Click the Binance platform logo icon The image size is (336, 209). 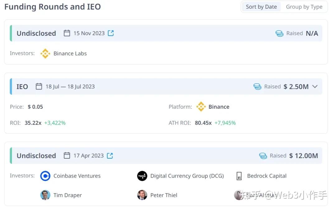(x=201, y=107)
